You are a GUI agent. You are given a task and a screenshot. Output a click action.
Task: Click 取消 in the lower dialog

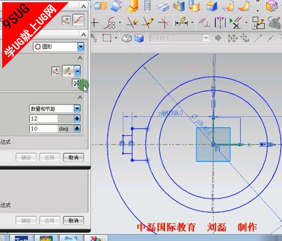click(x=73, y=220)
